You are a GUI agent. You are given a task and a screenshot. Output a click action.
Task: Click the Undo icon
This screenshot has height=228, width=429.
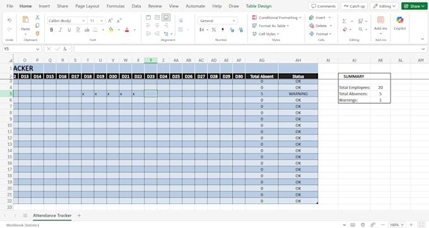tap(9, 21)
